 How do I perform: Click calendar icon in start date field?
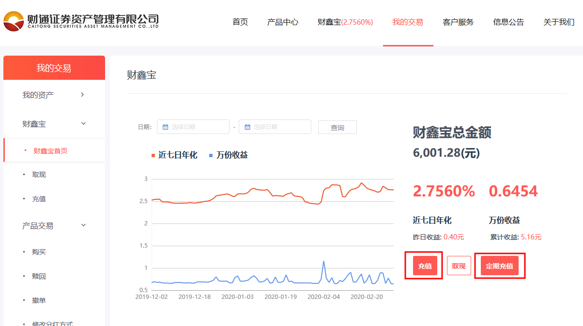pos(165,127)
